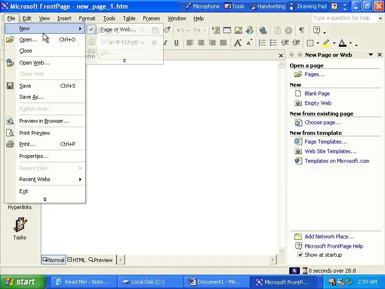Open the Page Templates link
385x289 pixels.
326,142
